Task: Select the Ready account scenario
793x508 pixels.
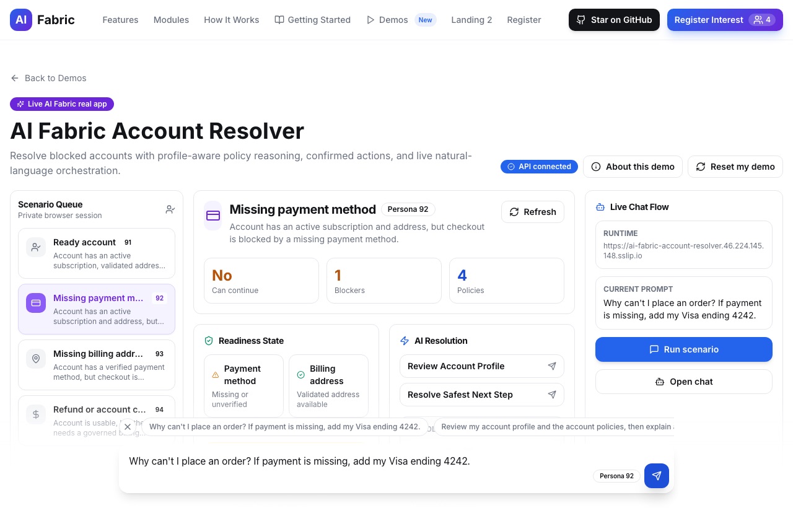Action: pos(97,253)
